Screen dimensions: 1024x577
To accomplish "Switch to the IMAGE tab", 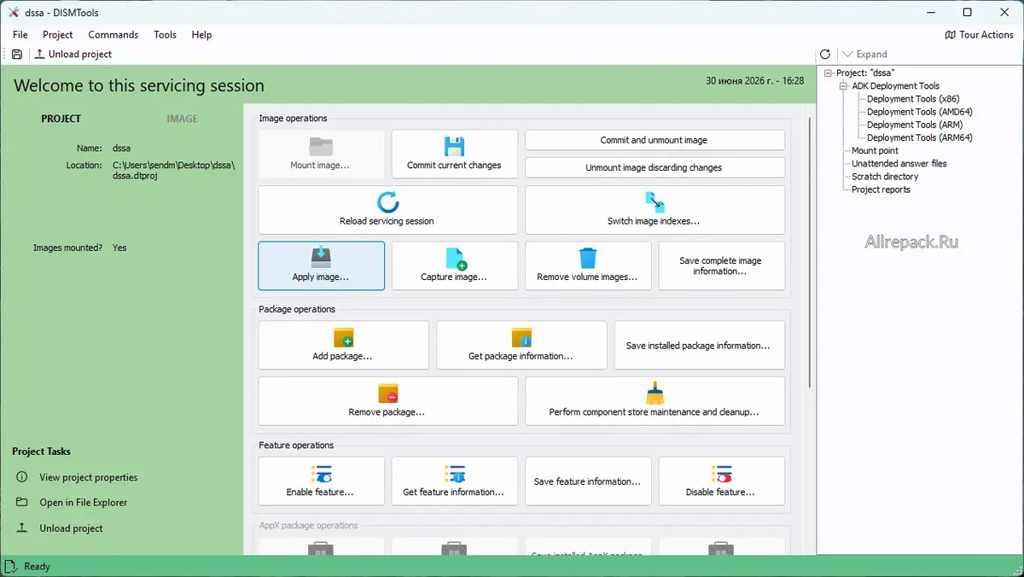I will pos(182,119).
